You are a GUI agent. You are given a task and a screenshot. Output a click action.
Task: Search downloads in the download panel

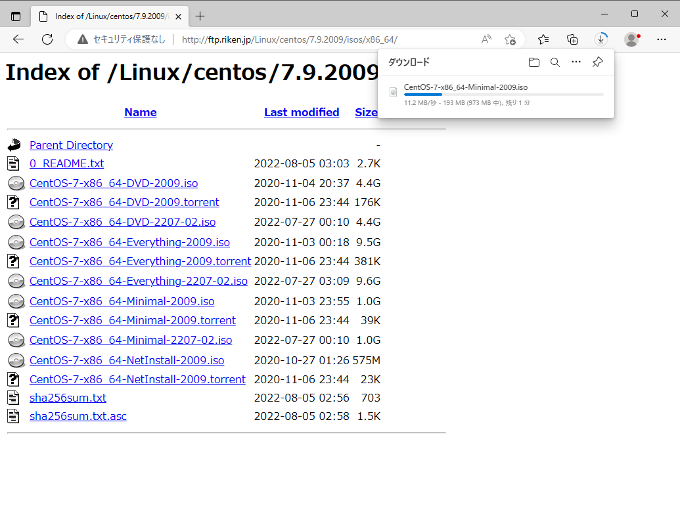click(555, 62)
